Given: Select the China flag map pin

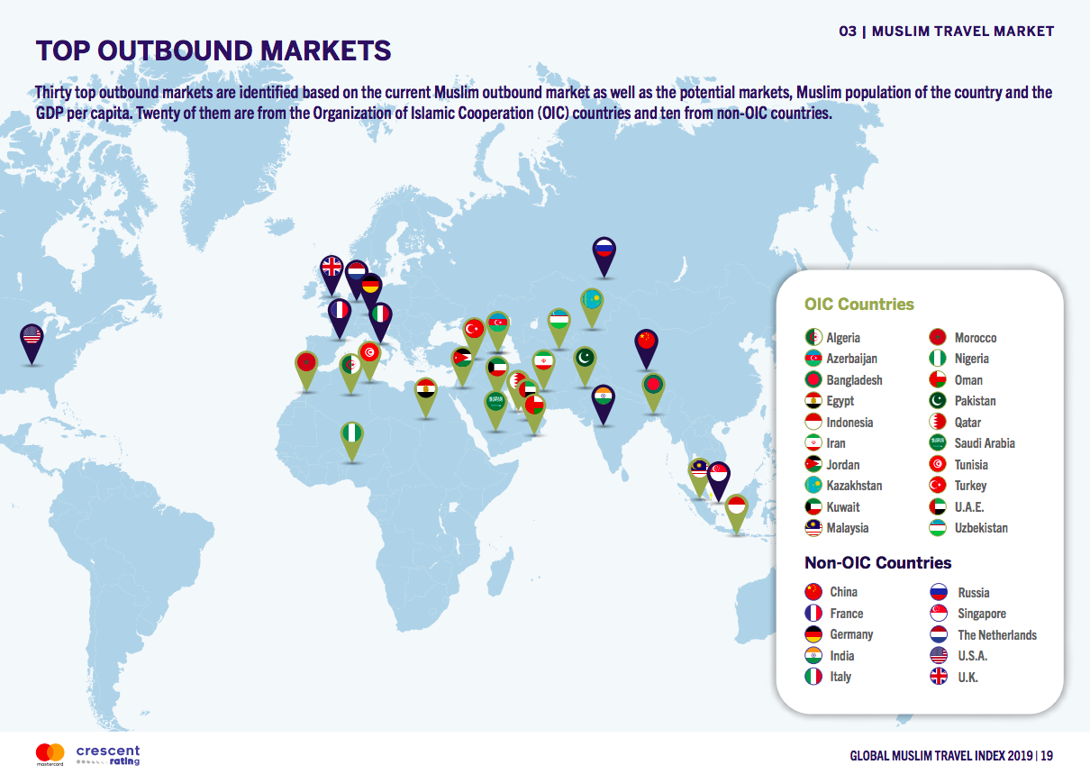Looking at the screenshot, I should (646, 349).
